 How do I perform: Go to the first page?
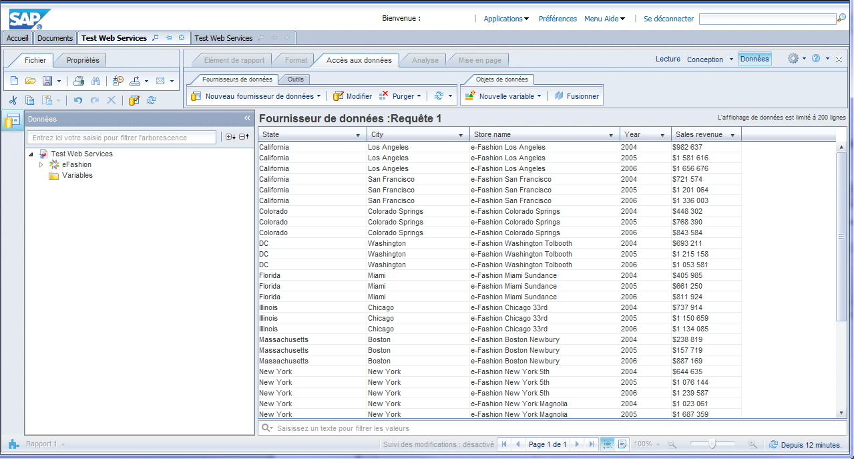503,444
